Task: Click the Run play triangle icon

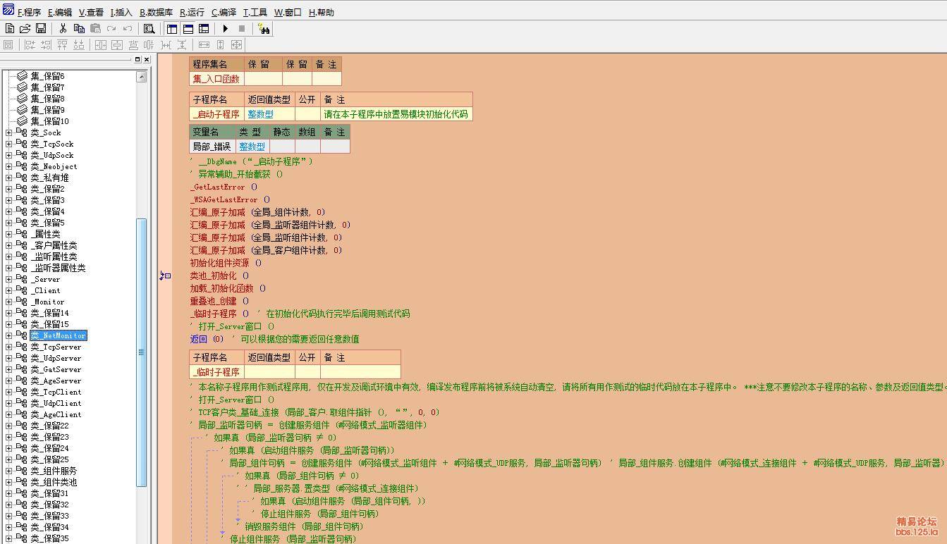Action: click(226, 29)
